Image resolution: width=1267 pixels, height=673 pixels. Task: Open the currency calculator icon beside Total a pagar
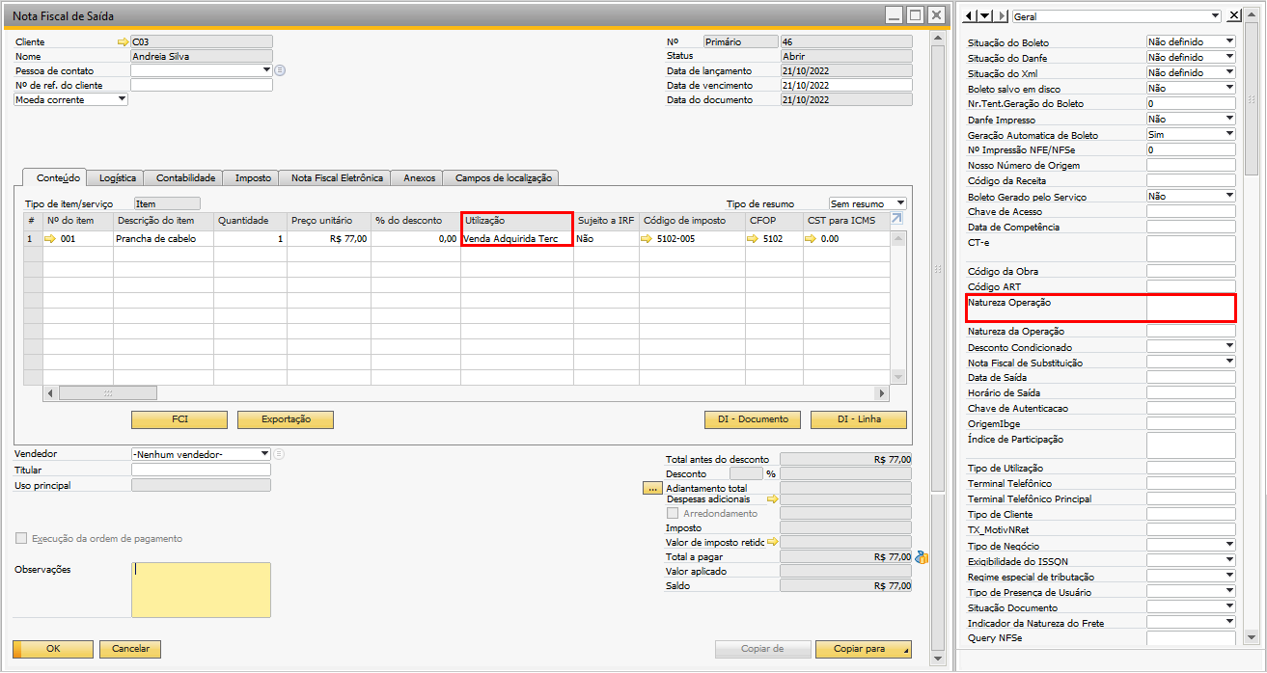921,557
